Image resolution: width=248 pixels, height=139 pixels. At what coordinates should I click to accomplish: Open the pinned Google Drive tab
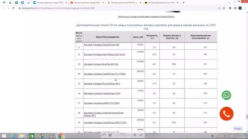pos(10,3)
